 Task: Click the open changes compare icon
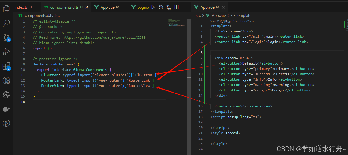click(169, 7)
